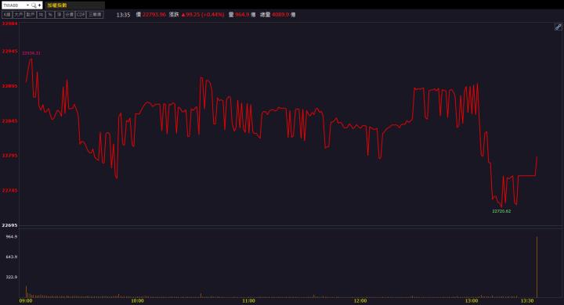Select the second toolbar button after K-line
The width and height of the screenshot is (564, 305).
pos(31,15)
